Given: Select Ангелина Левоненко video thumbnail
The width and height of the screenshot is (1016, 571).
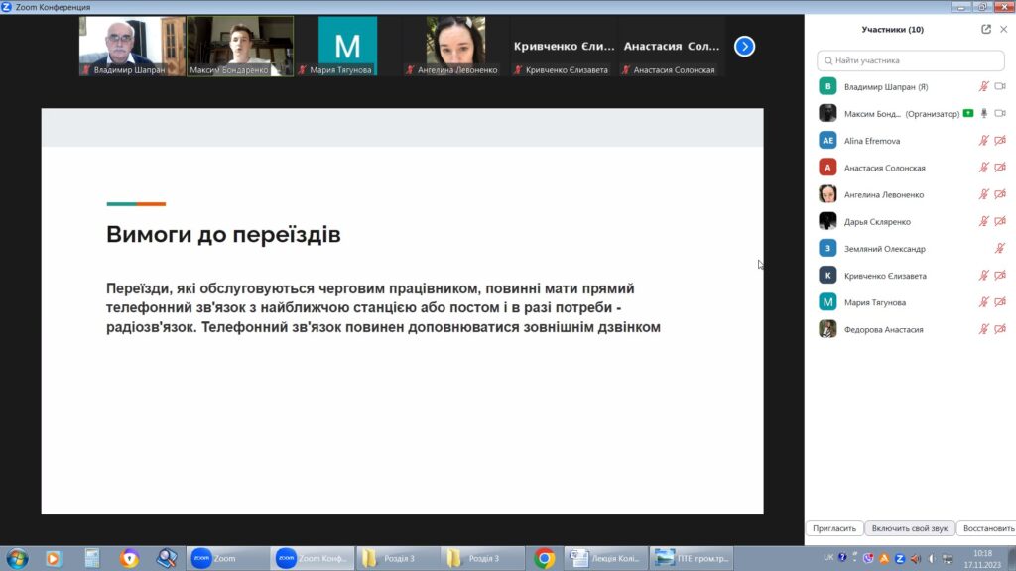Looking at the screenshot, I should click(x=455, y=46).
